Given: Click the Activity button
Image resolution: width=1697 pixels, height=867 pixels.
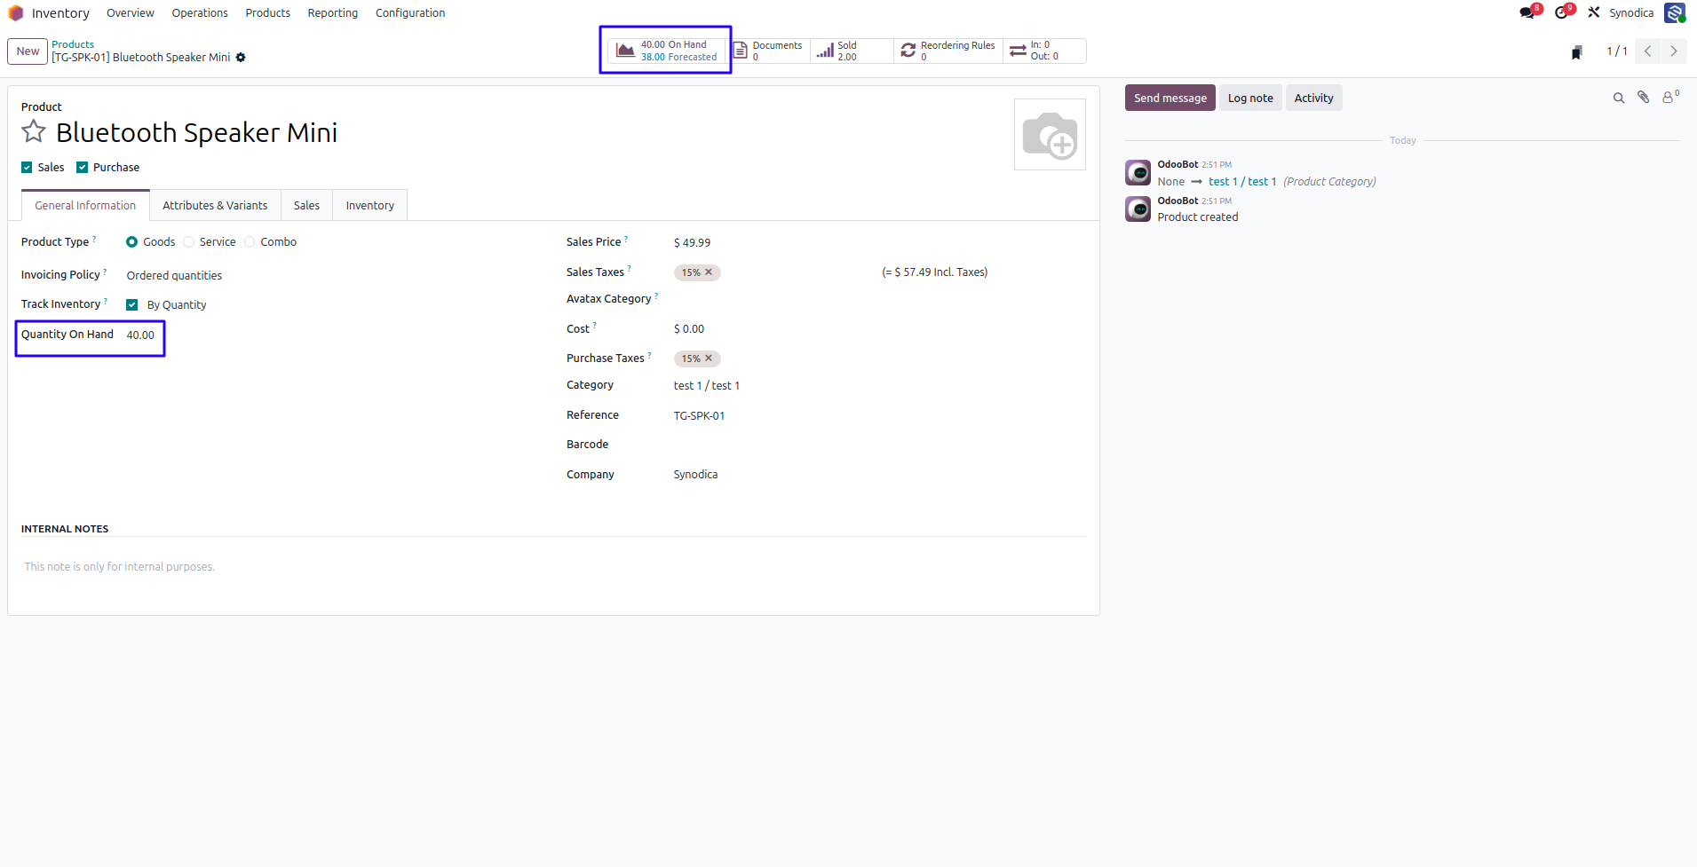Looking at the screenshot, I should (1313, 98).
